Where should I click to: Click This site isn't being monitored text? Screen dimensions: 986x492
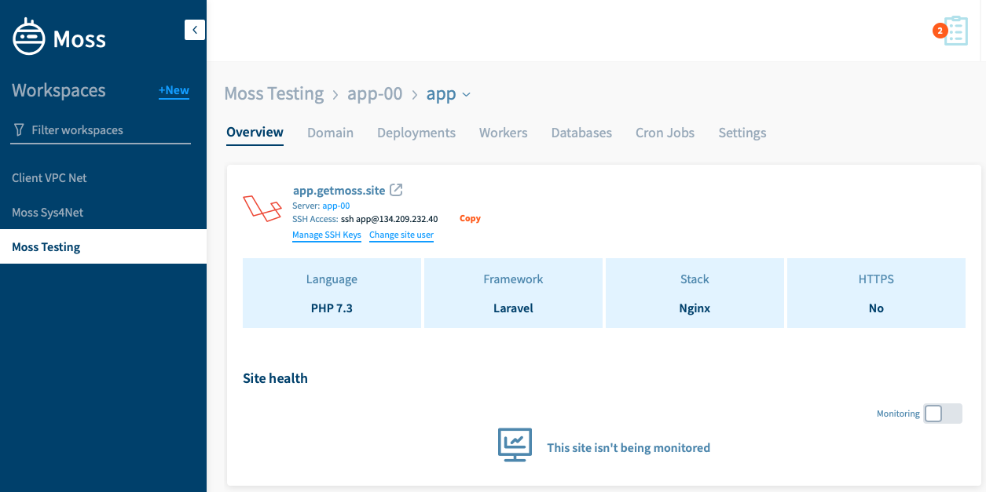pyautogui.click(x=629, y=448)
